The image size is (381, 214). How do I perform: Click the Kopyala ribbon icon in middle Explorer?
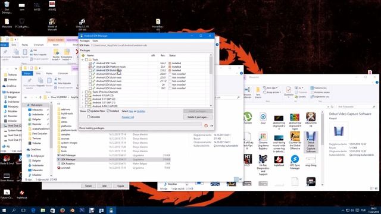40,82
